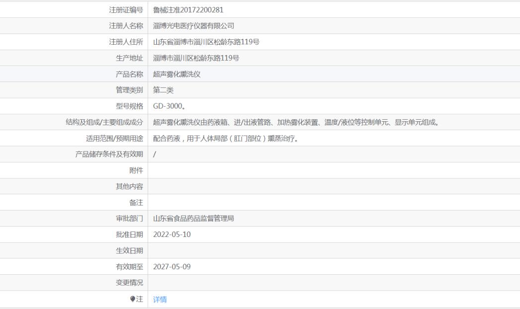Select registrant name 淄博光电医疗仪器有限公司
The width and height of the screenshot is (520, 309).
click(x=193, y=26)
